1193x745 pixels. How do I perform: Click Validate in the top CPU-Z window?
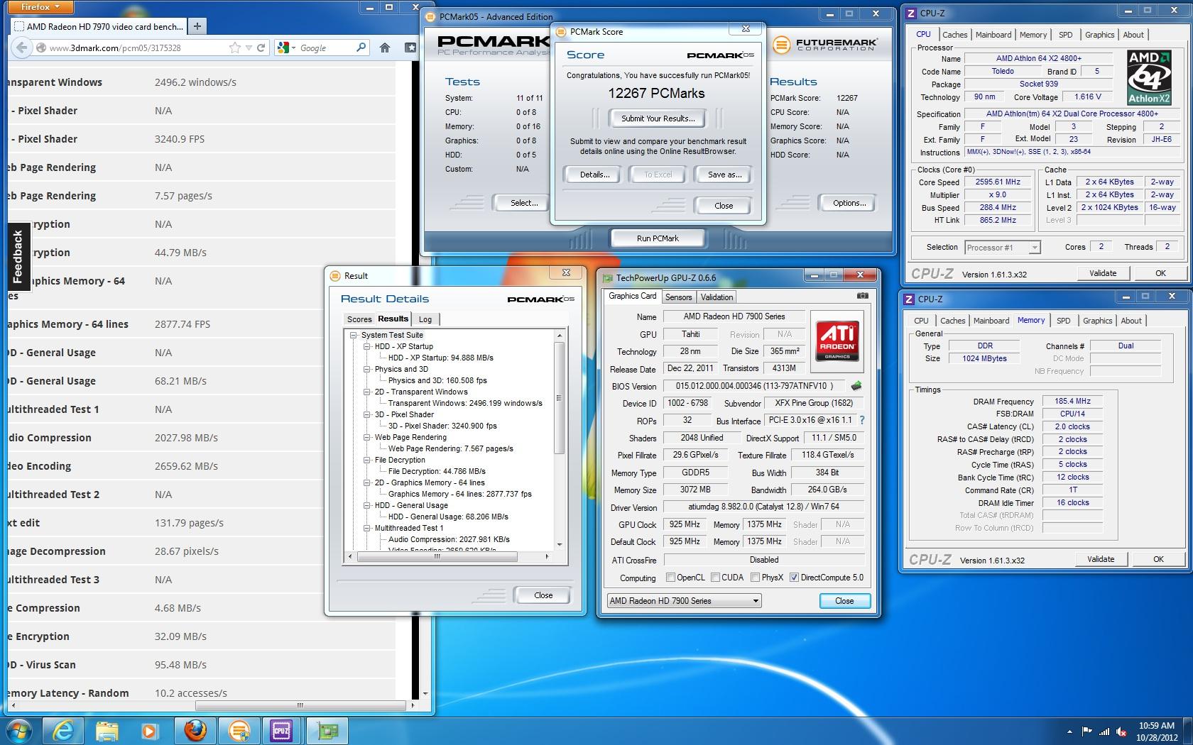(1103, 273)
